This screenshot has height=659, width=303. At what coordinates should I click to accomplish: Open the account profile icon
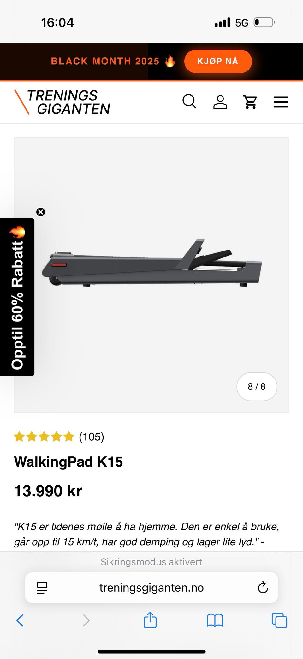(220, 102)
